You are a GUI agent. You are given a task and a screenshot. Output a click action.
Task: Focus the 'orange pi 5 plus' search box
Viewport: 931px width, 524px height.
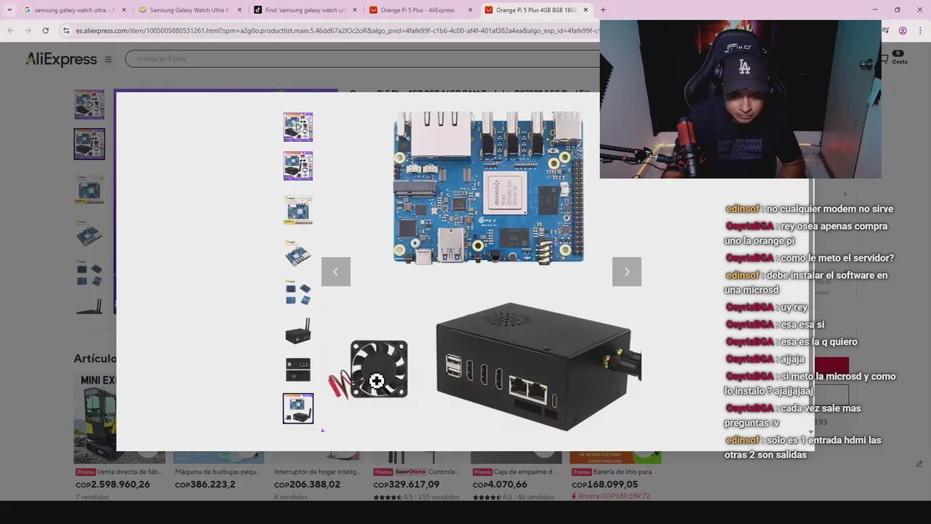(364, 58)
